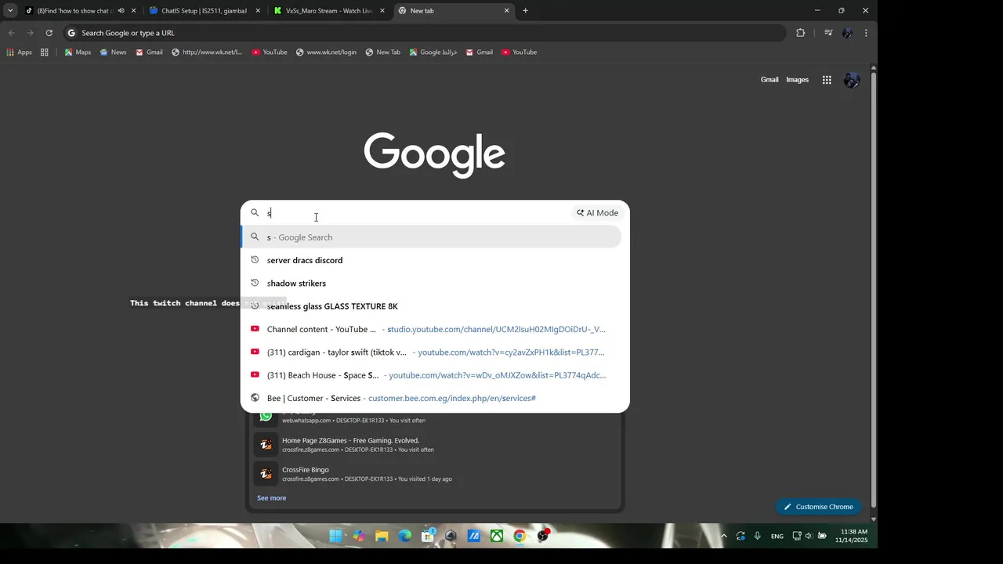
Task: Open the Home Page Z8Games shortcut
Action: (x=435, y=445)
